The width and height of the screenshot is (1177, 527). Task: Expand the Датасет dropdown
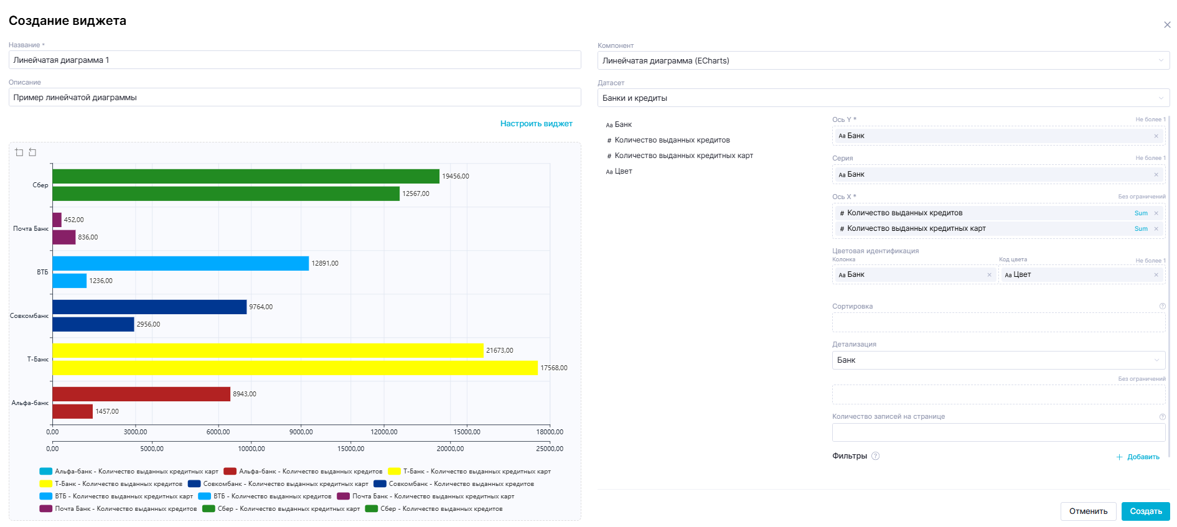[x=883, y=98]
